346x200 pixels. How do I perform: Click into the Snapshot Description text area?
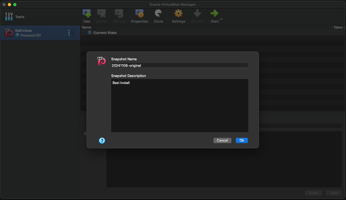point(179,106)
